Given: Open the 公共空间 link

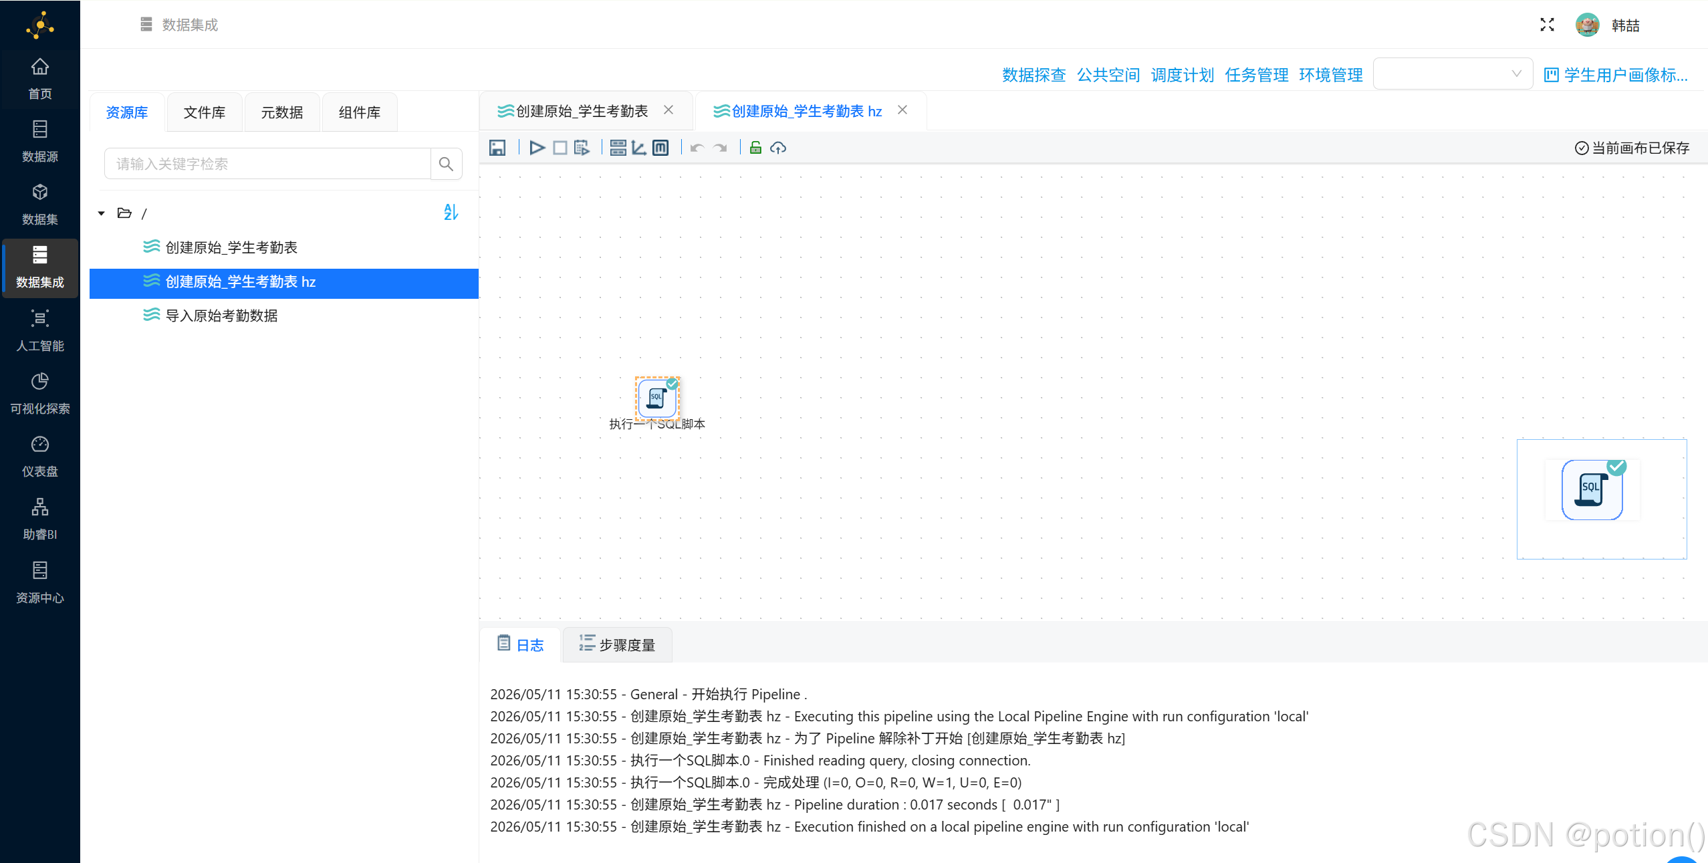Looking at the screenshot, I should (1108, 75).
